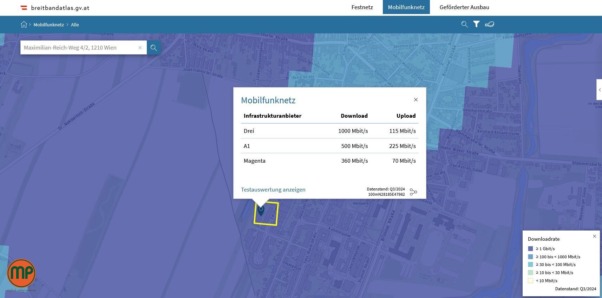Select the 1000 Mbit/s download value
This screenshot has height=298, width=602.
[353, 131]
